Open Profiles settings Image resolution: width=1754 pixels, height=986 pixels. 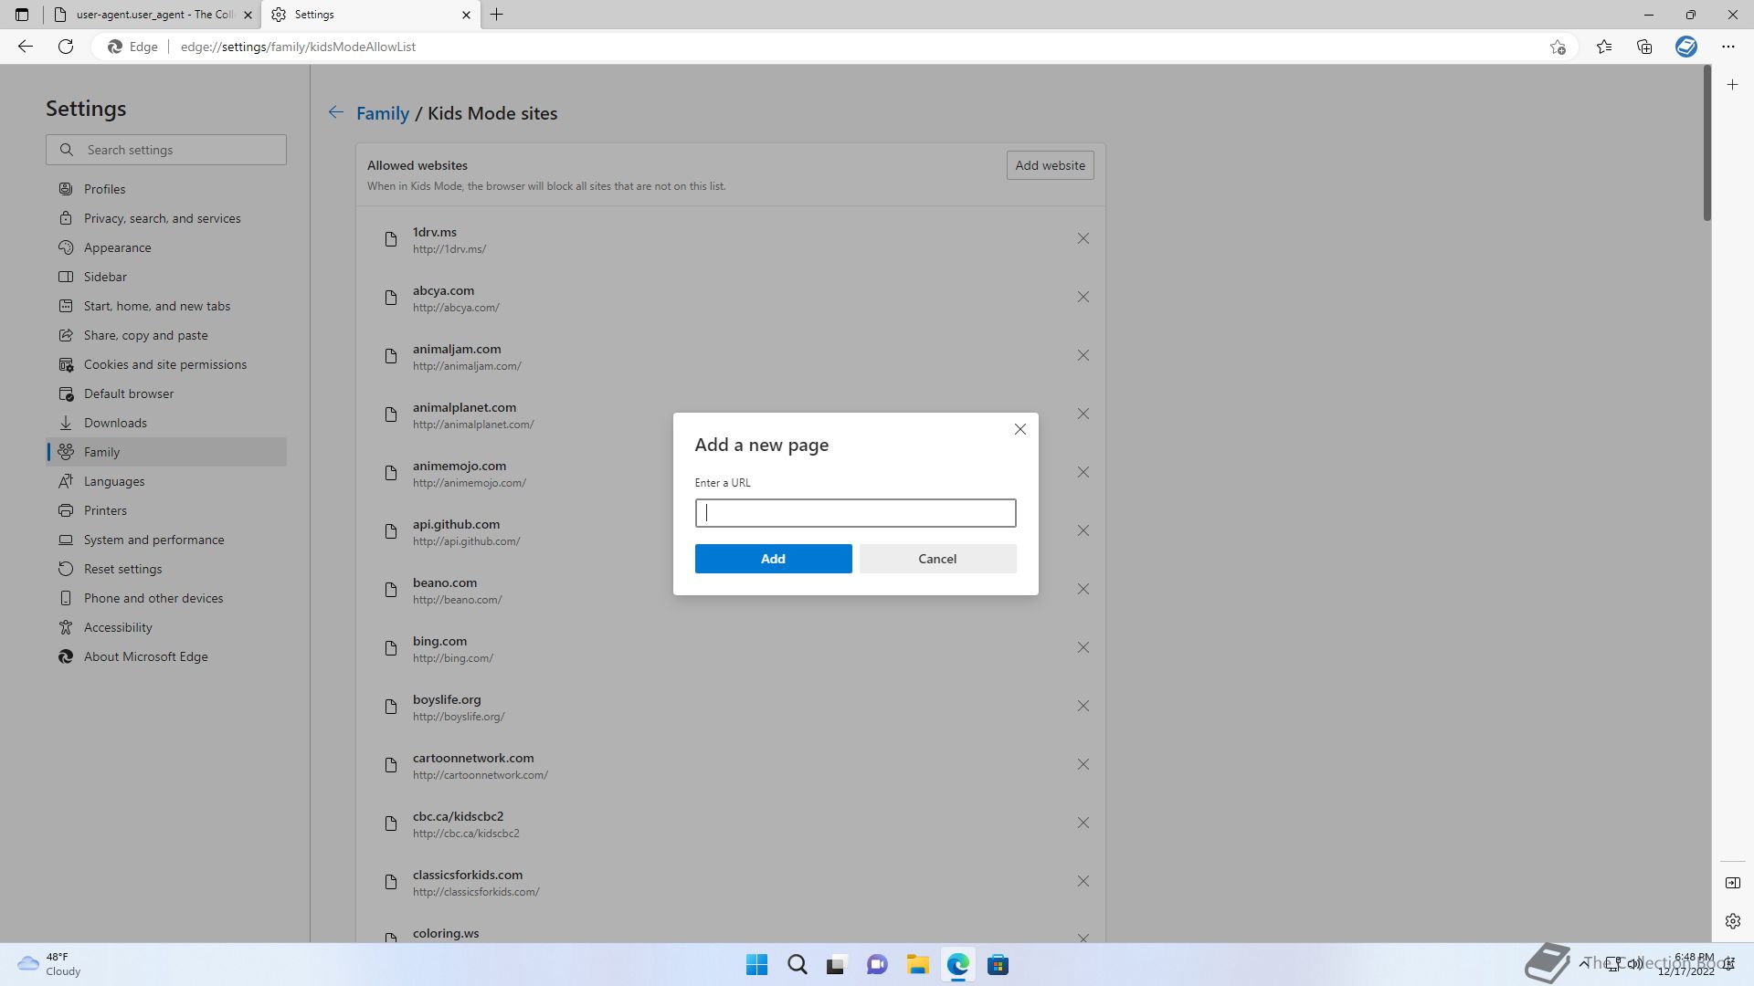pos(166,189)
